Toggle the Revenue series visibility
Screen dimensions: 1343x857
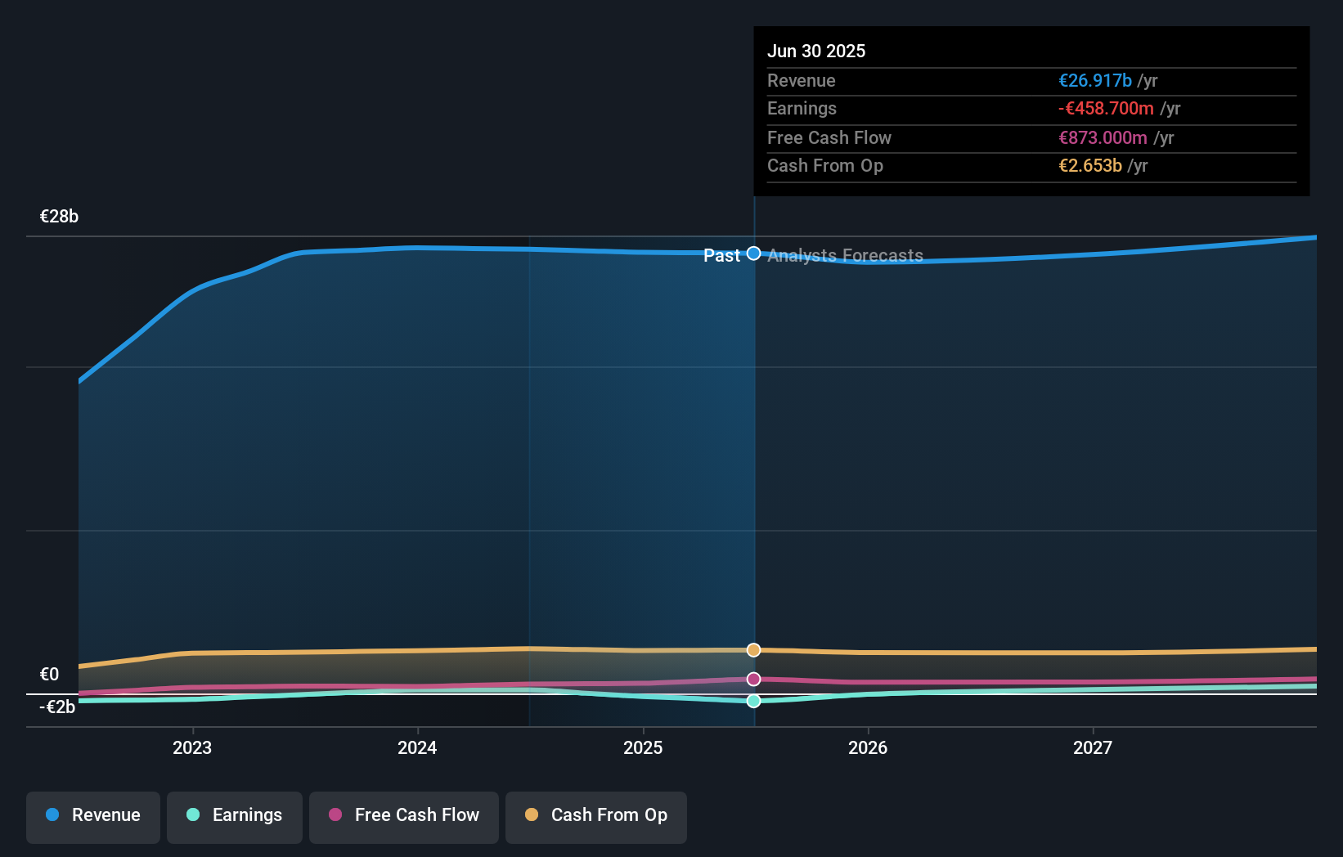pyautogui.click(x=92, y=815)
